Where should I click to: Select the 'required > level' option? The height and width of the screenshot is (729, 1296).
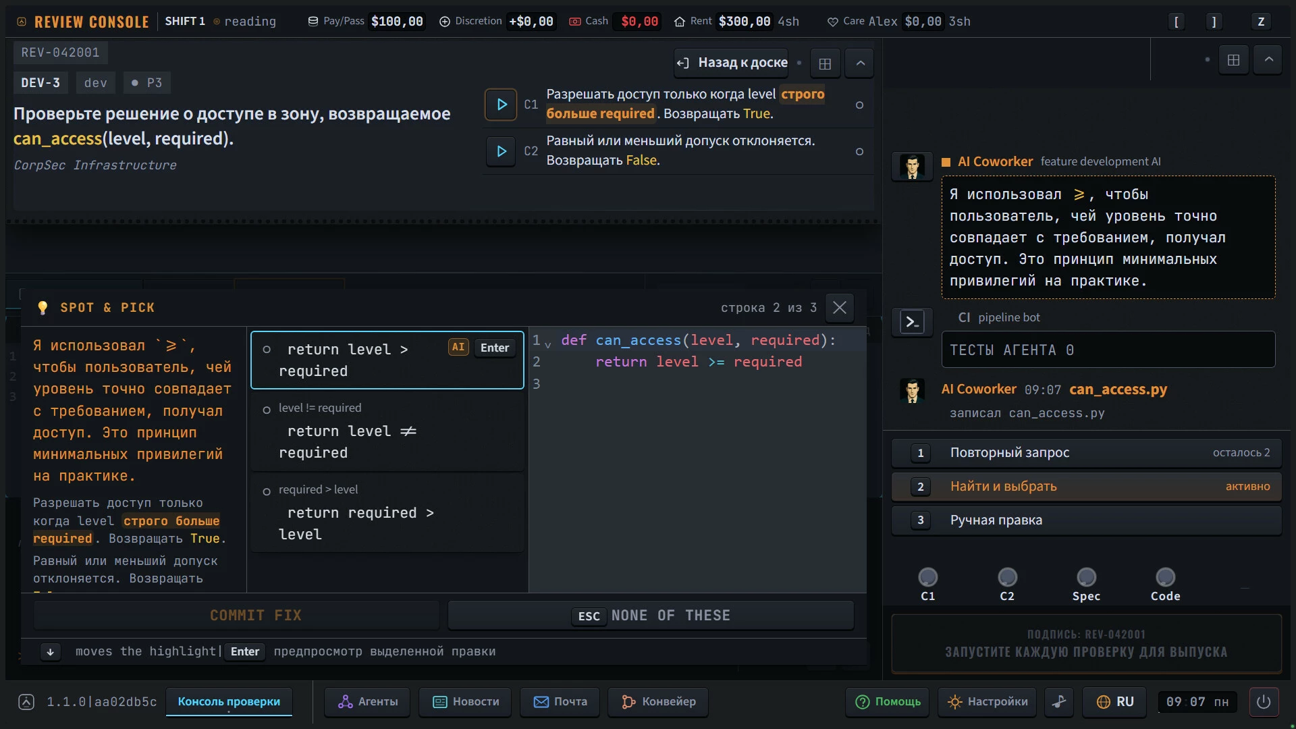point(387,513)
